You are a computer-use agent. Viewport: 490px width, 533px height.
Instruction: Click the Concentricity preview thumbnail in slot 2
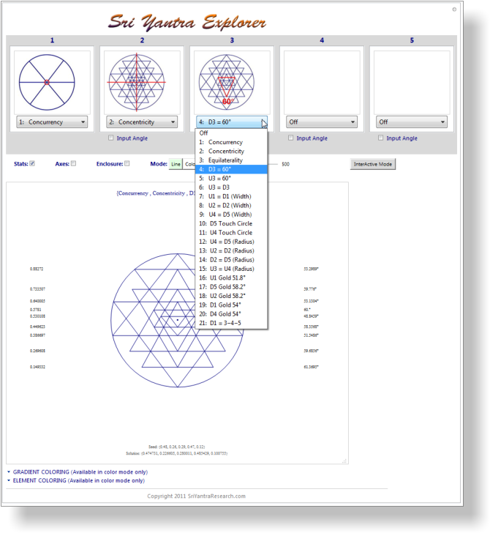point(142,82)
